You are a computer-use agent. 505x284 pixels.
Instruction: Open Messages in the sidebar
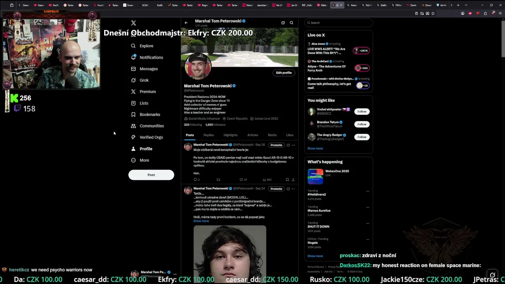pyautogui.click(x=144, y=69)
